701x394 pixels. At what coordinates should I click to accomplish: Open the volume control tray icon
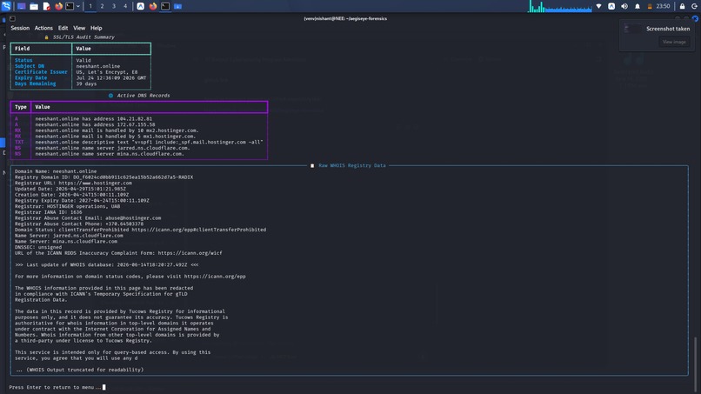click(624, 6)
